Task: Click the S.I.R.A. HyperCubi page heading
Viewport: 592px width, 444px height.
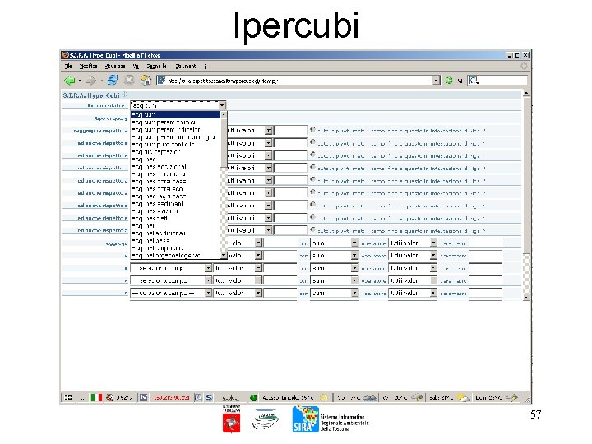Action: 91,95
